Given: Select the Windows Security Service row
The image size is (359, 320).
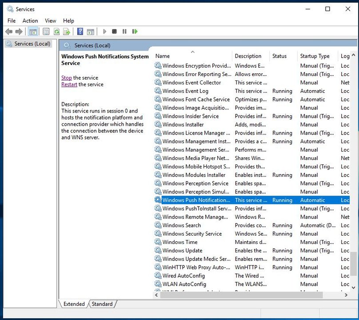Looking at the screenshot, I should 251,234.
